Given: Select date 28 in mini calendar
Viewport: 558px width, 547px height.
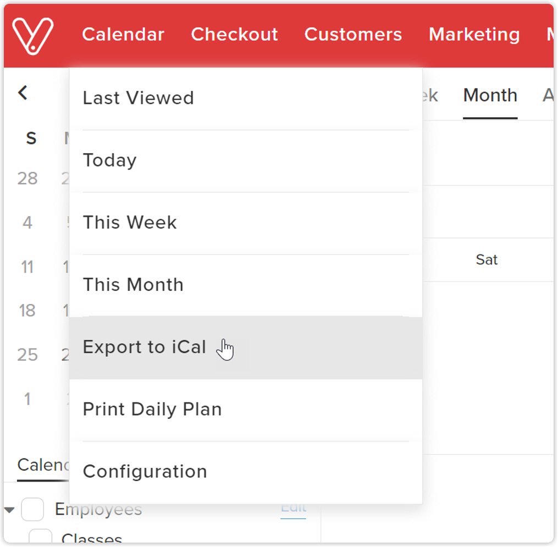Looking at the screenshot, I should coord(27,179).
